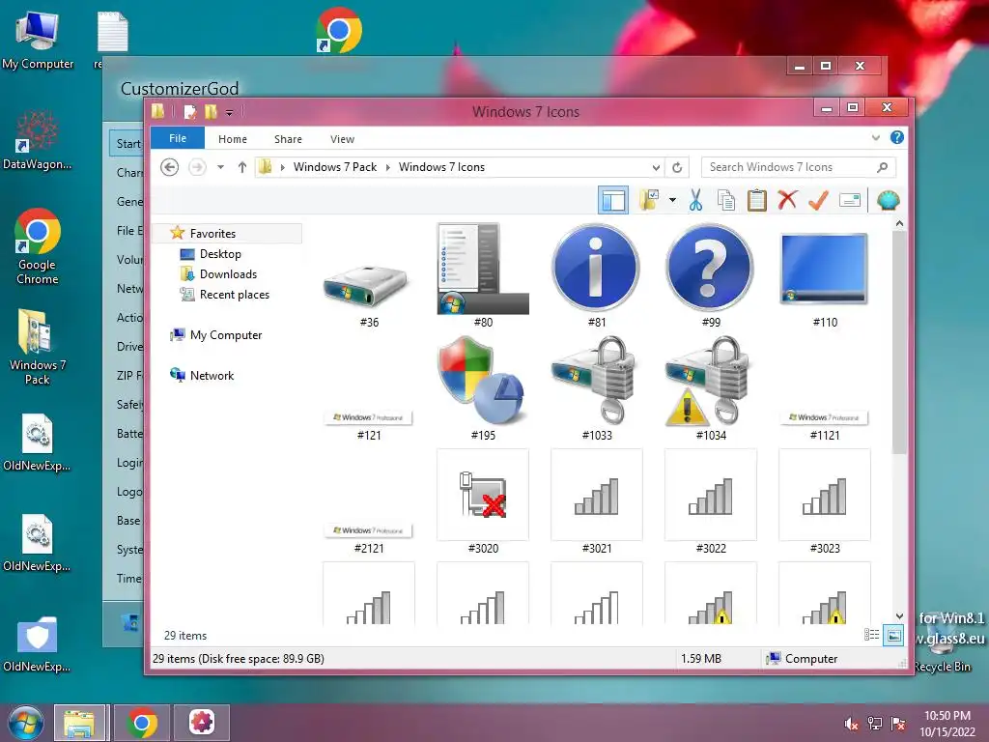Open CustomizerGod taskbar button
The image size is (989, 742).
point(202,723)
